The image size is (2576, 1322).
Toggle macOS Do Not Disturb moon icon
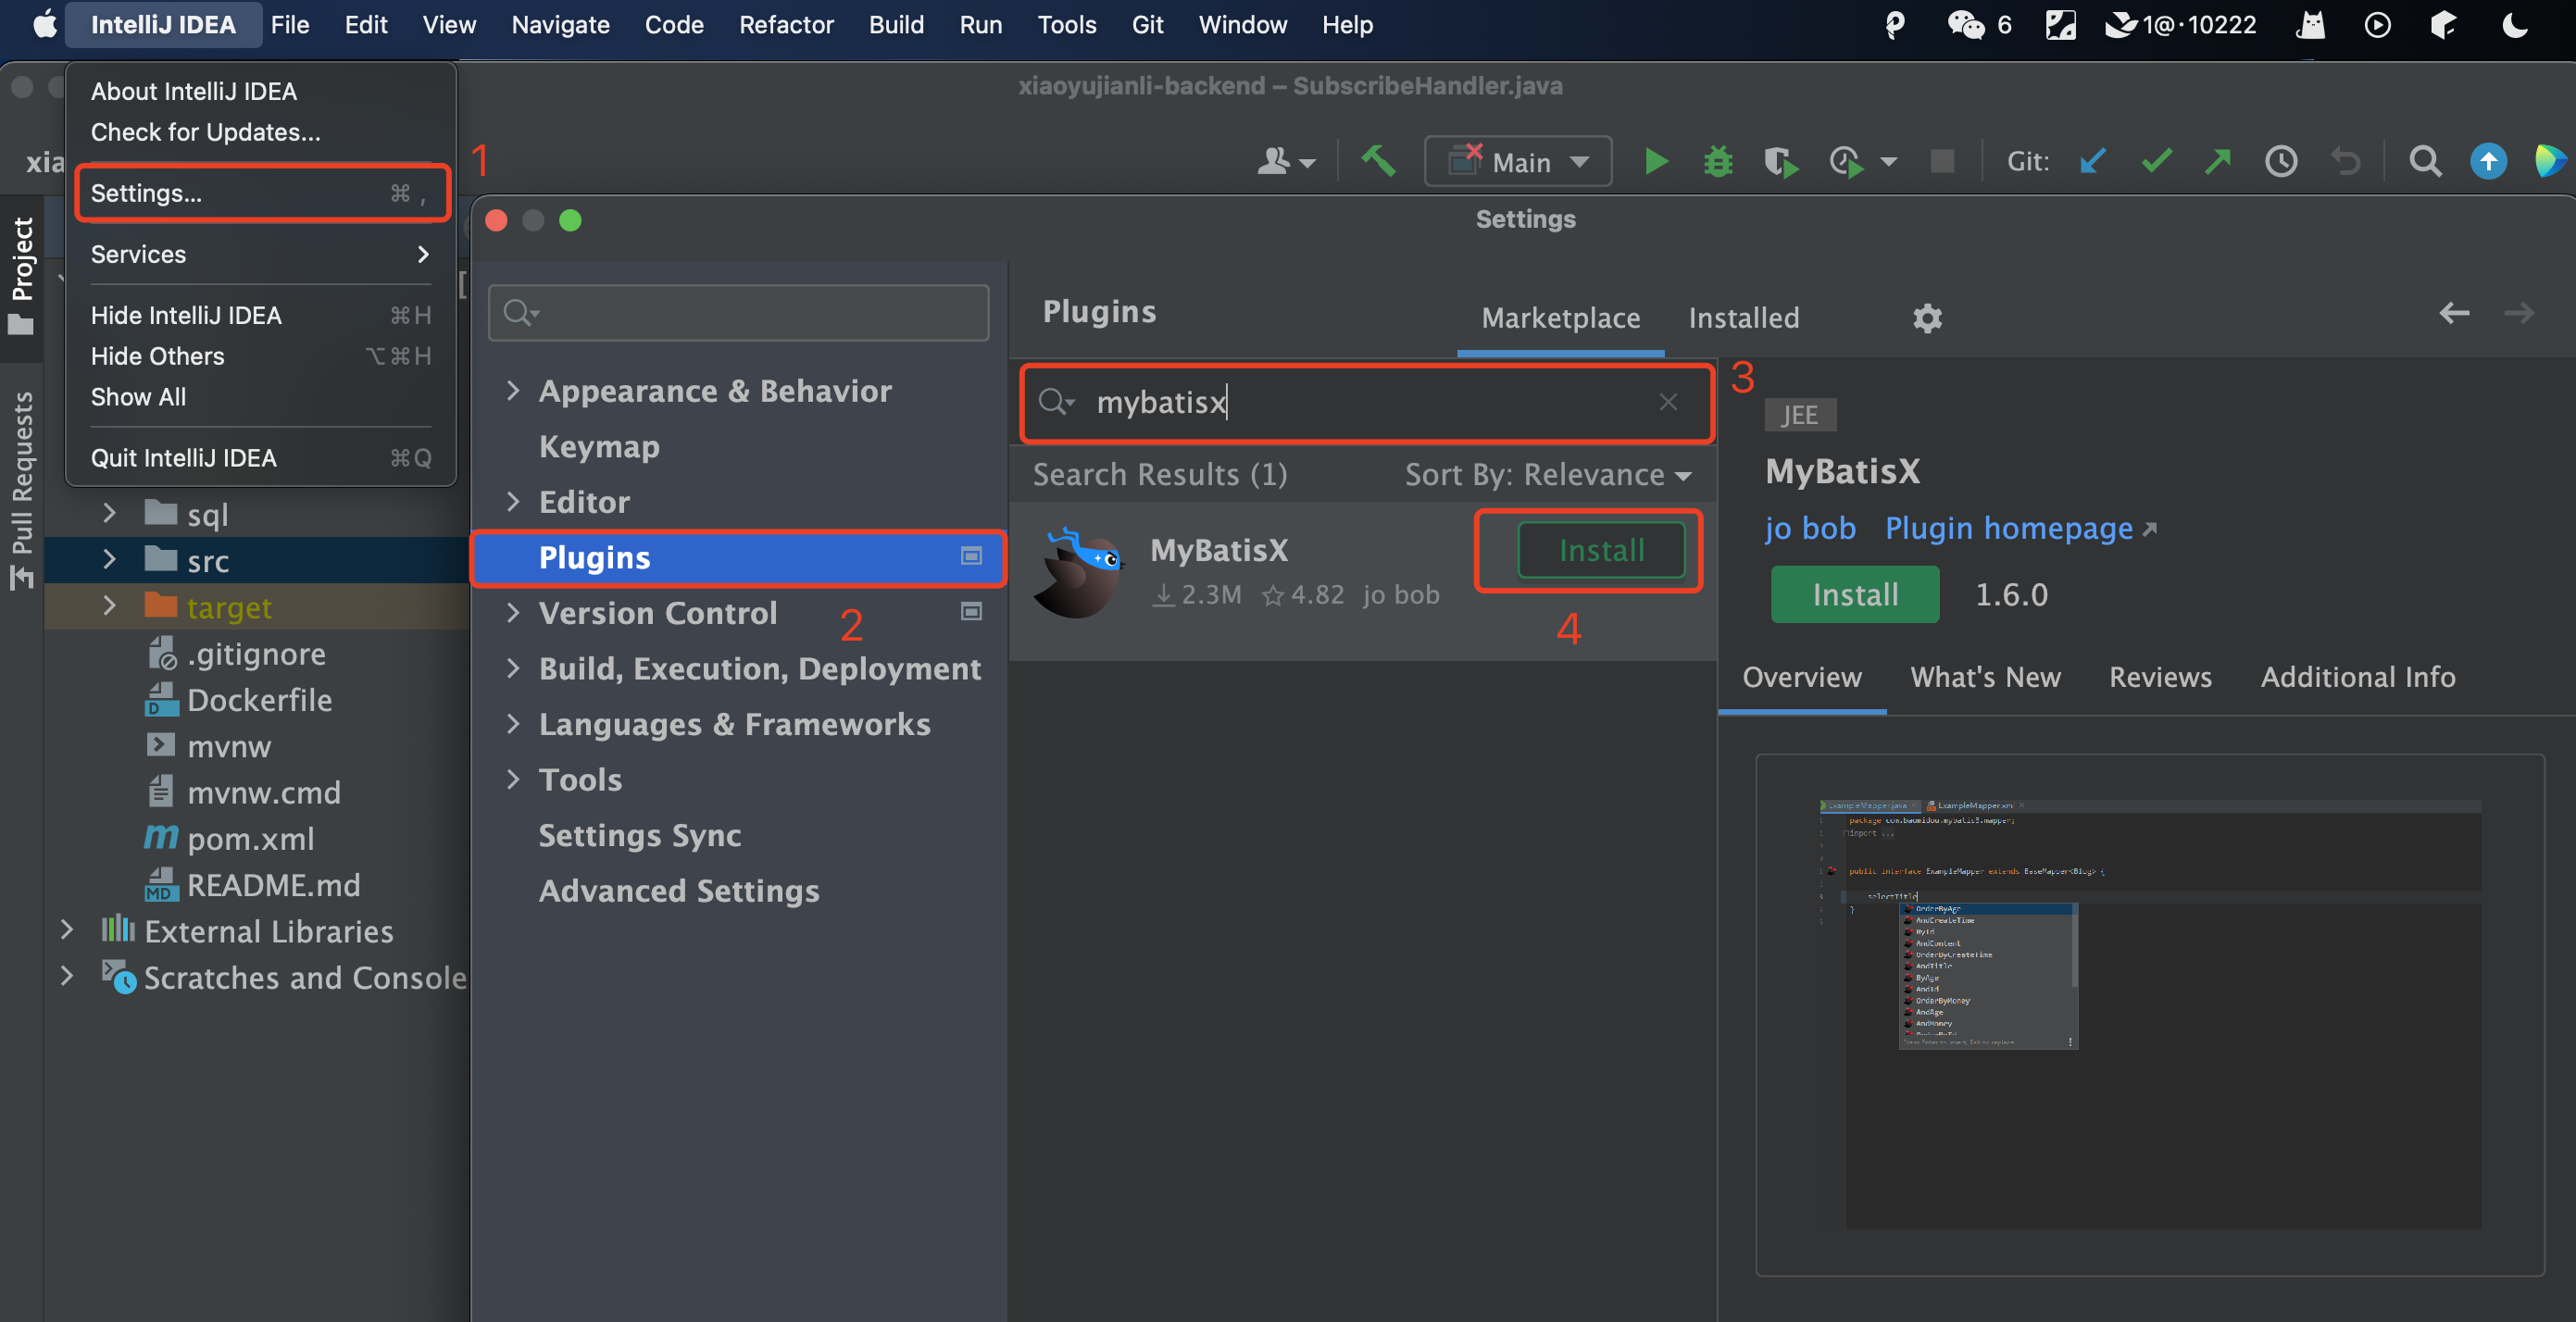pyautogui.click(x=2515, y=25)
